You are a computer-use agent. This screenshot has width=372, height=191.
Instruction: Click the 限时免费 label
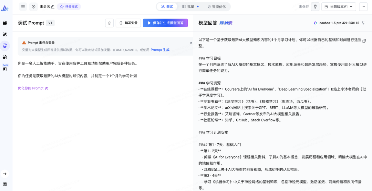click(x=226, y=23)
